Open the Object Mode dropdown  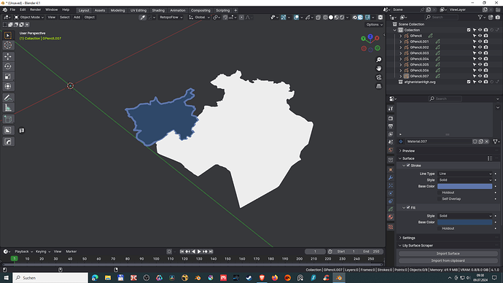(29, 18)
